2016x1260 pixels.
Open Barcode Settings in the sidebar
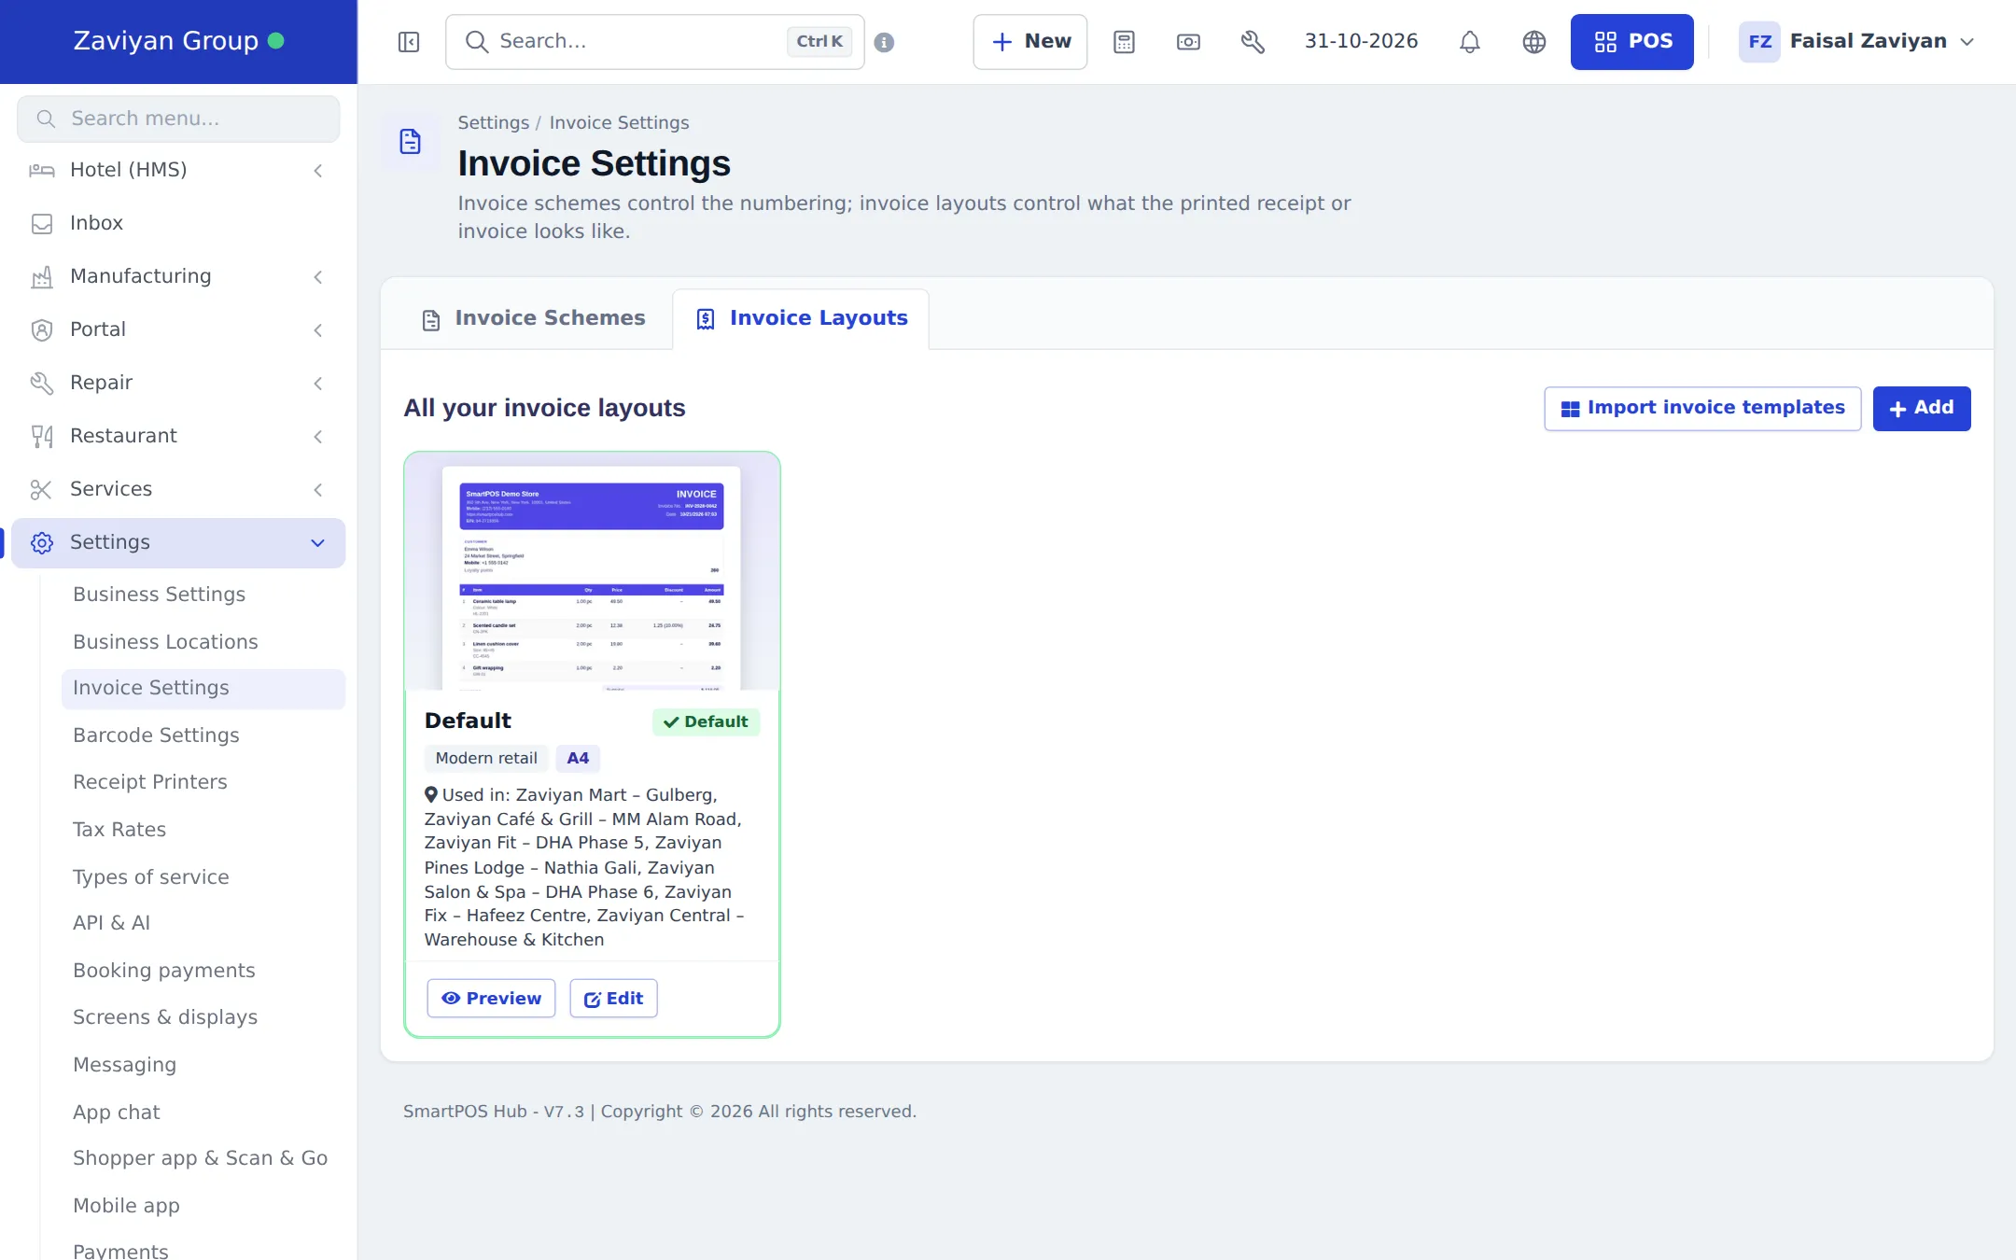[156, 735]
